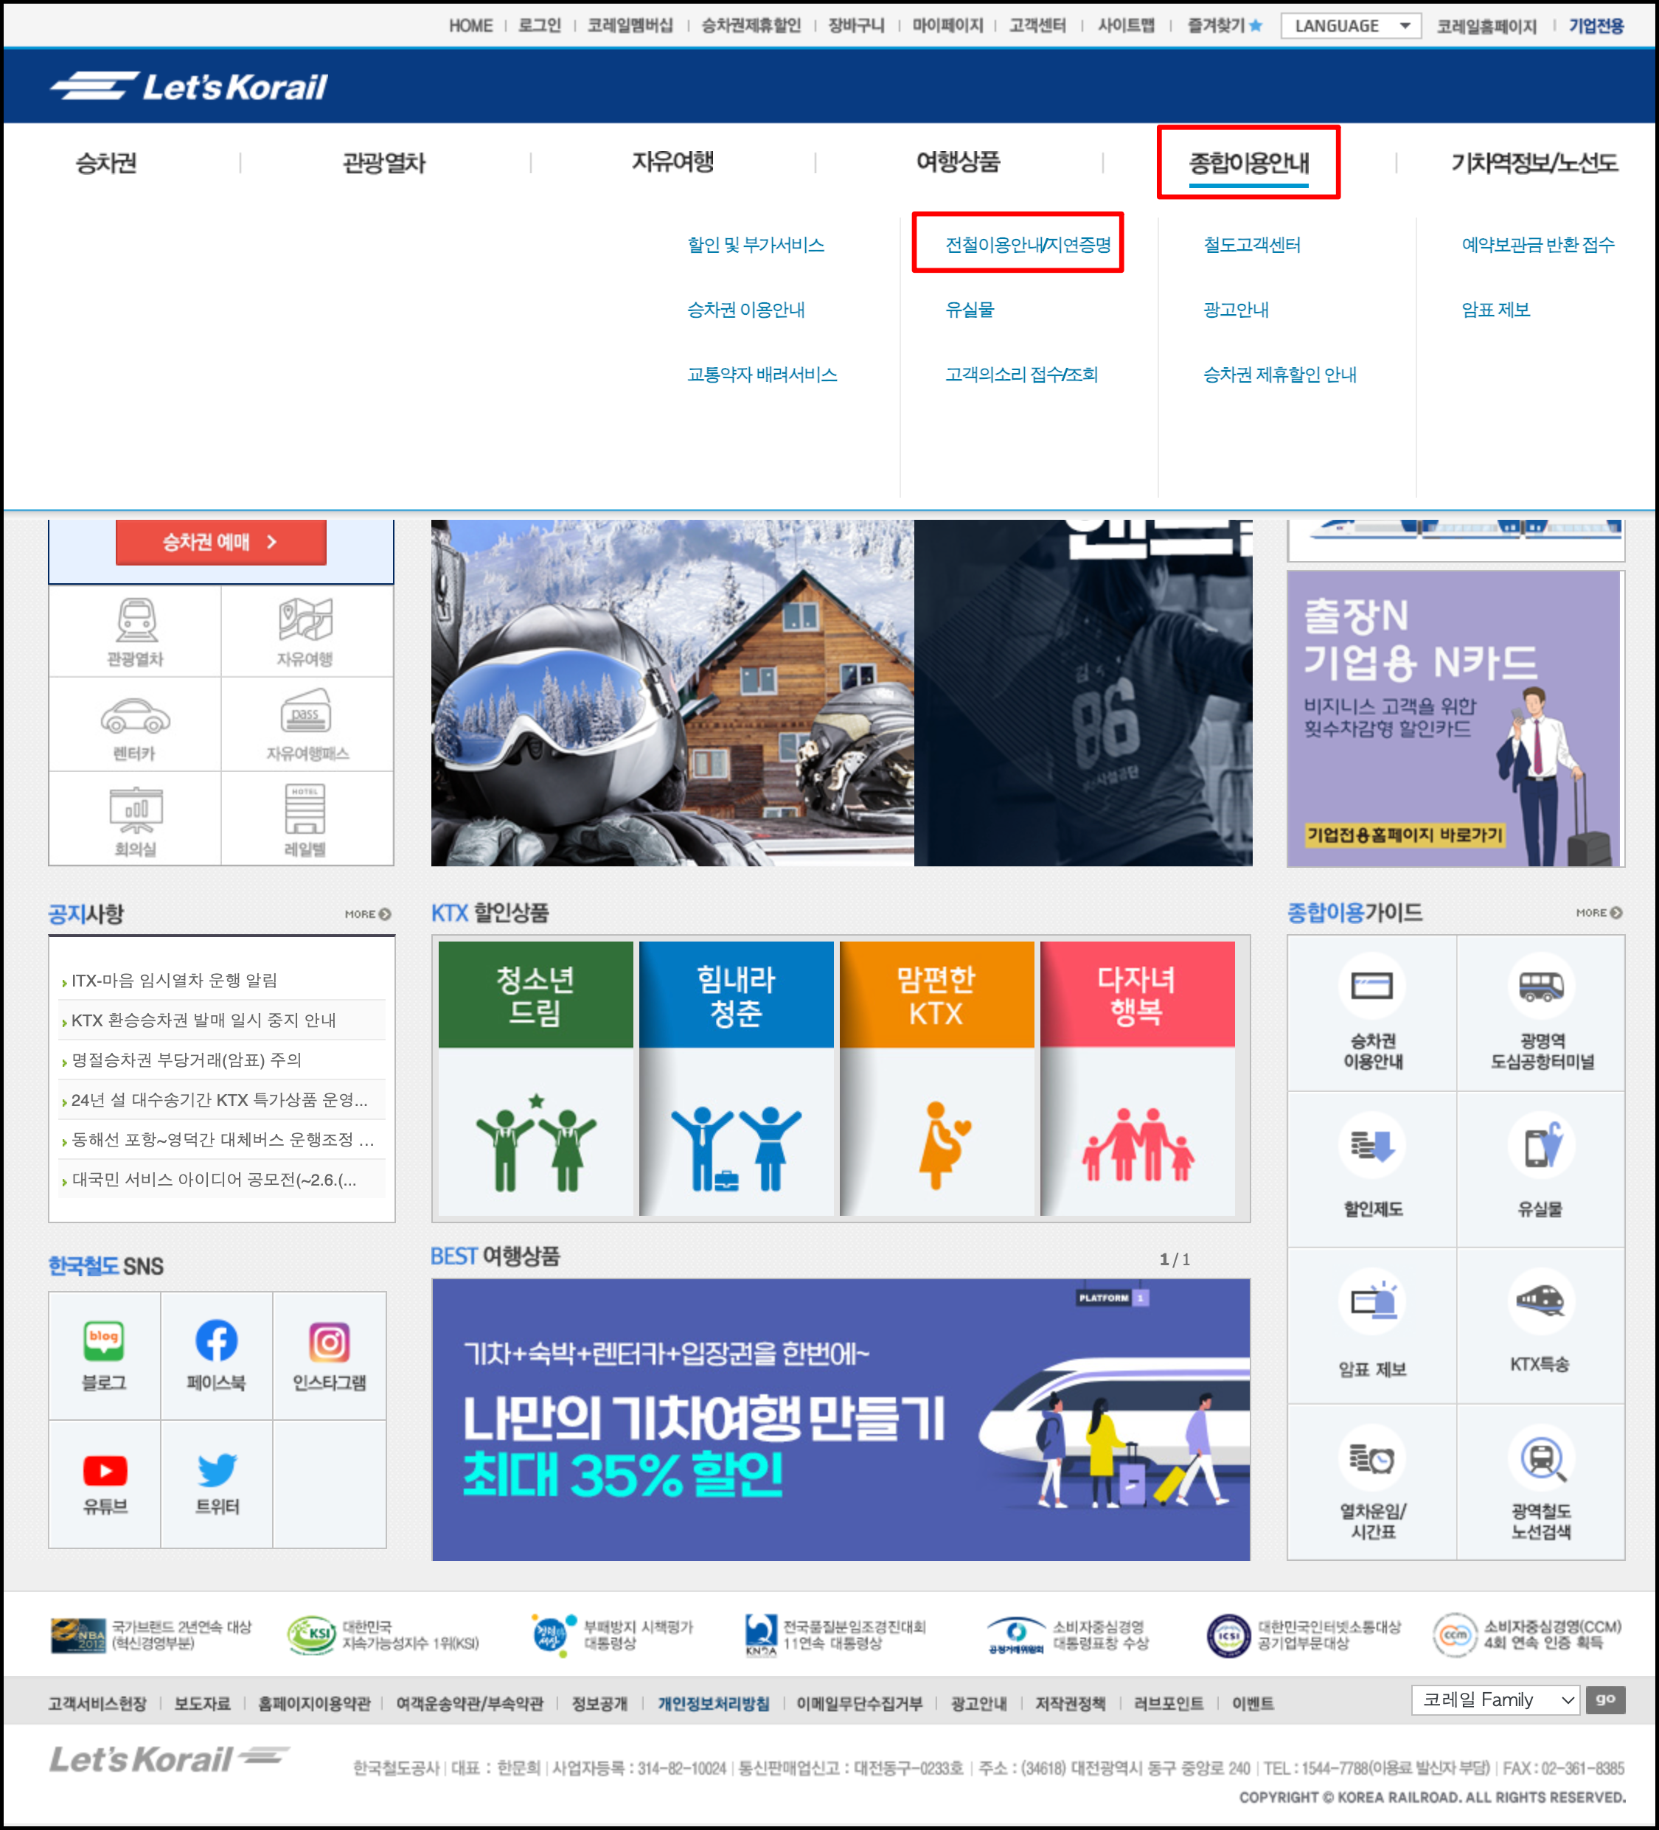Click MORE arrow next to 종합이용가이드
1659x1830 pixels.
click(x=1599, y=912)
